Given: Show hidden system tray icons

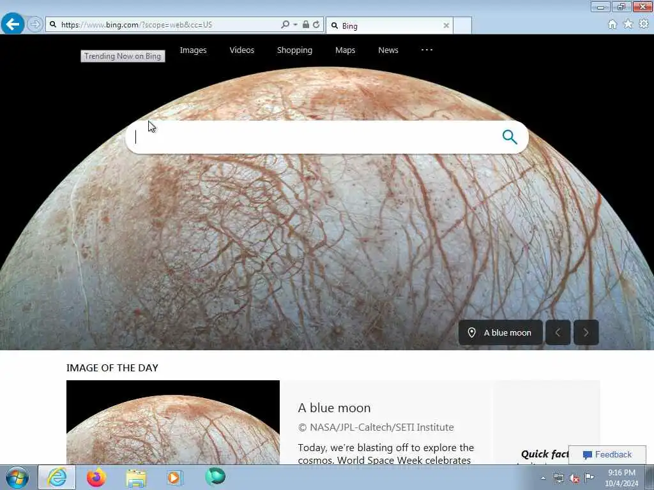Looking at the screenshot, I should (543, 479).
